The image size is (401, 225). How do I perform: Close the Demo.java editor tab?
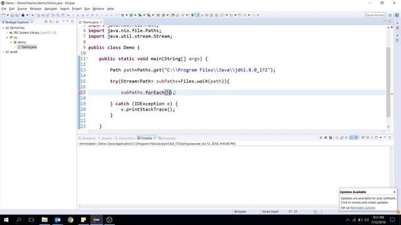tap(102, 22)
